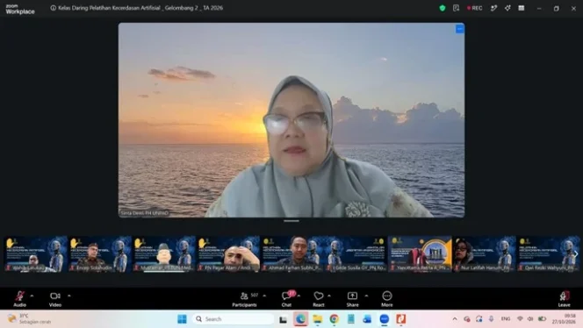Open File Explorer from the taskbar
The height and width of the screenshot is (328, 583).
tap(317, 318)
